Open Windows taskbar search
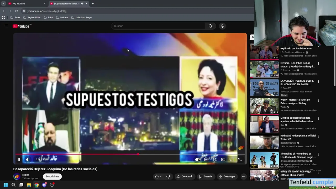This screenshot has height=189, width=336. point(13,185)
